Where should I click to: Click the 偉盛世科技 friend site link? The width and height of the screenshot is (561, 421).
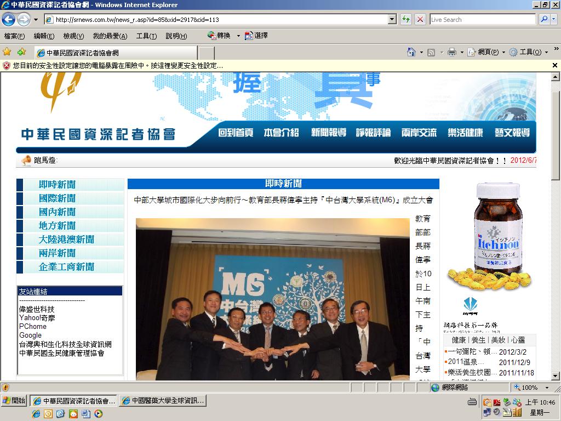pyautogui.click(x=37, y=309)
